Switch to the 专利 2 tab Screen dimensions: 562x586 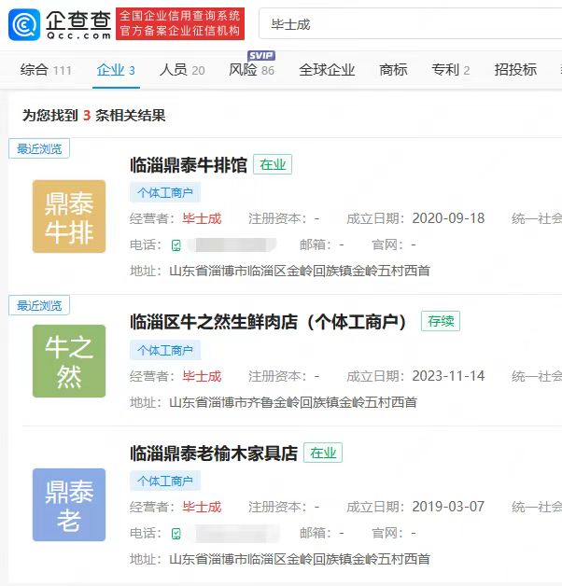click(x=451, y=70)
